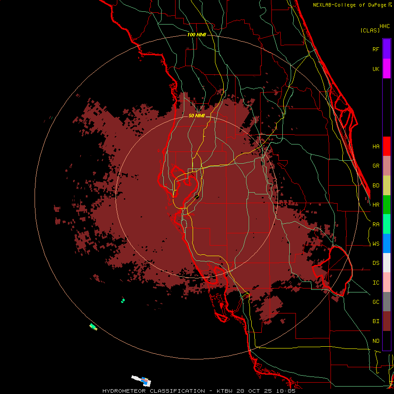Image resolution: width=394 pixels, height=394 pixels.
Task: Click the 100 NMI range ring label
Action: pos(197,35)
